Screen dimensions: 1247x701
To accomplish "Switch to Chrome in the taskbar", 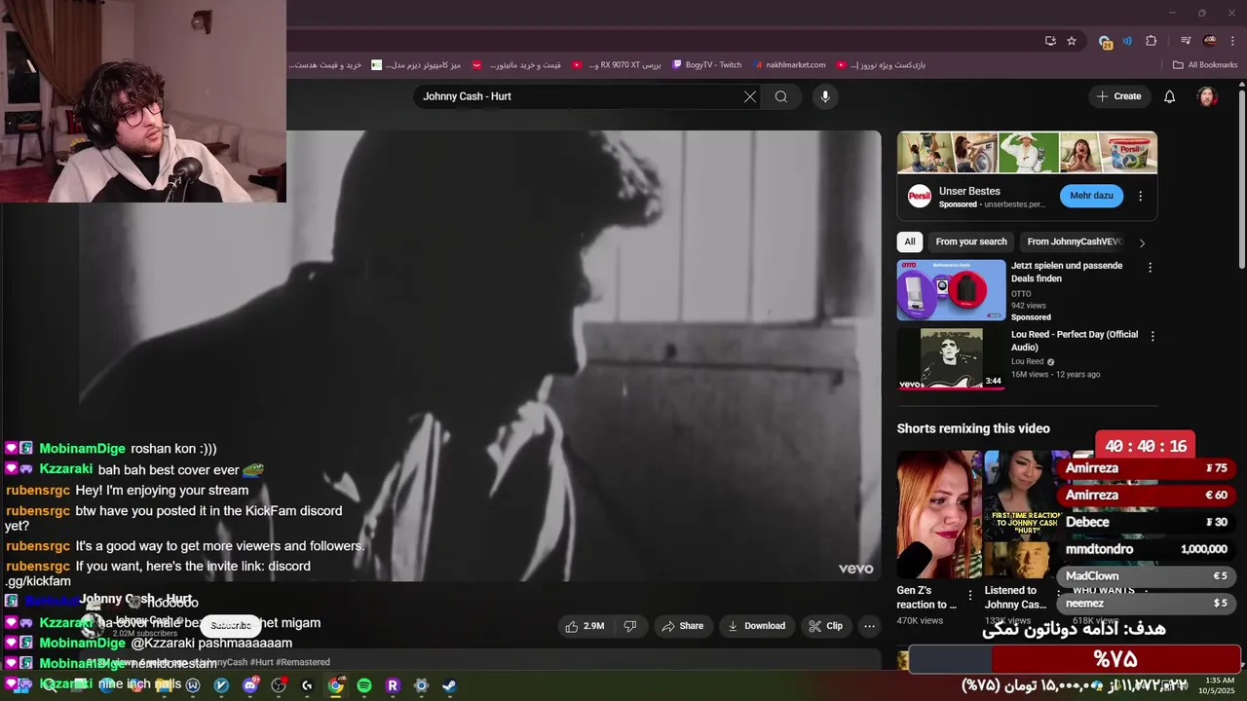I will coord(336,685).
